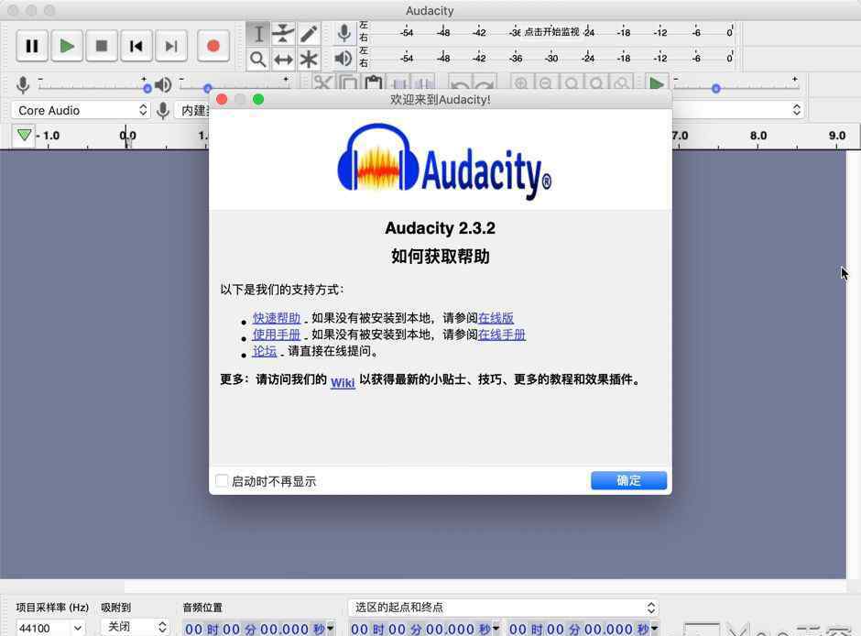Click the Cut scissors icon
The height and width of the screenshot is (636, 861).
point(322,83)
